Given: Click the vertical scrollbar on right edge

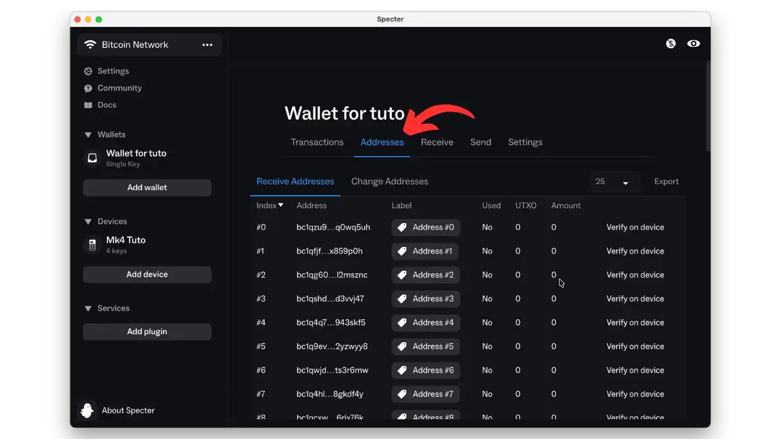Looking at the screenshot, I should tap(708, 107).
